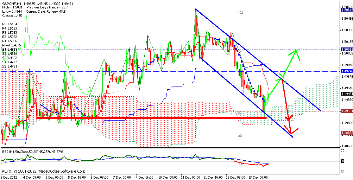Click the S2 support label
353x180 pixels.
240,136
